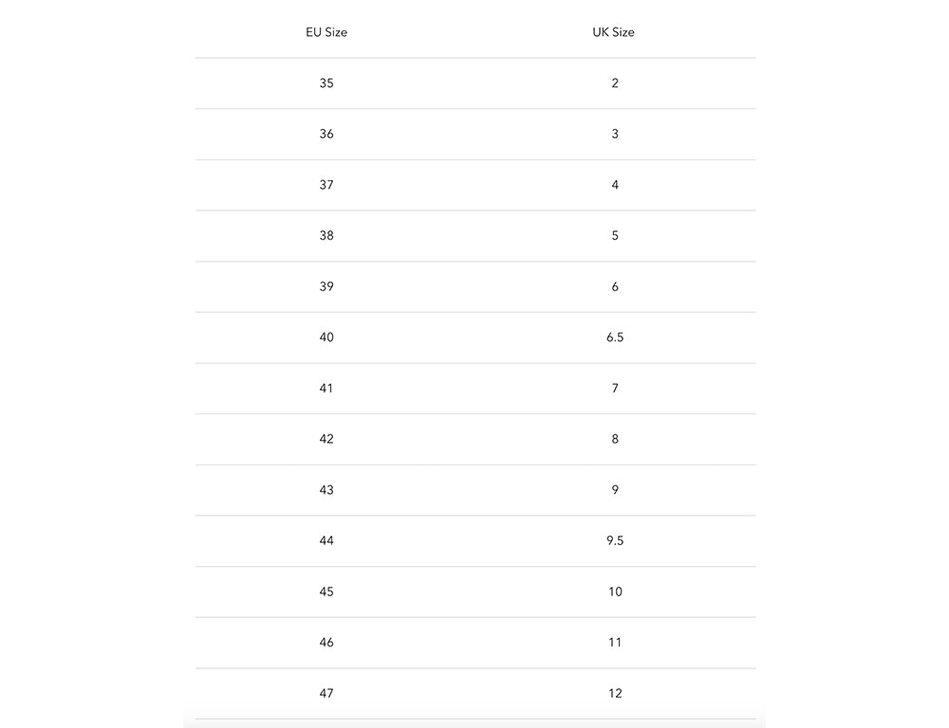Screen dimensions: 949x728
Task: Select the EU size 38 entry
Action: coord(326,235)
